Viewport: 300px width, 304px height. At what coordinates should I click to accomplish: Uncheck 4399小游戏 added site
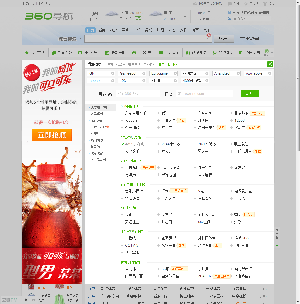(x=122, y=144)
